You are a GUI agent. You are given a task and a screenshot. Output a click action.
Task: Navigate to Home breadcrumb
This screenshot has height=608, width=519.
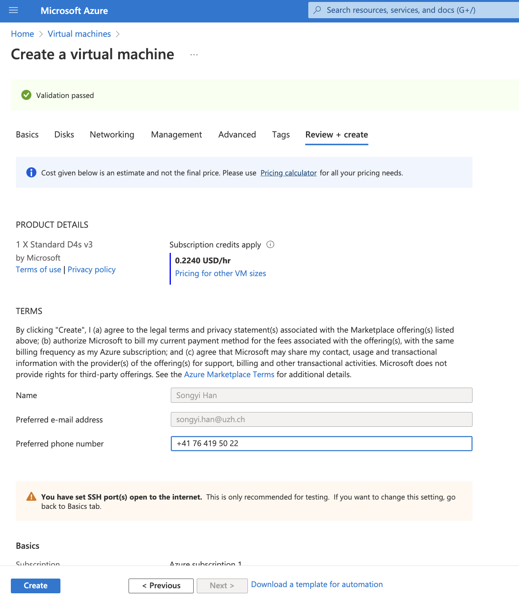click(22, 34)
